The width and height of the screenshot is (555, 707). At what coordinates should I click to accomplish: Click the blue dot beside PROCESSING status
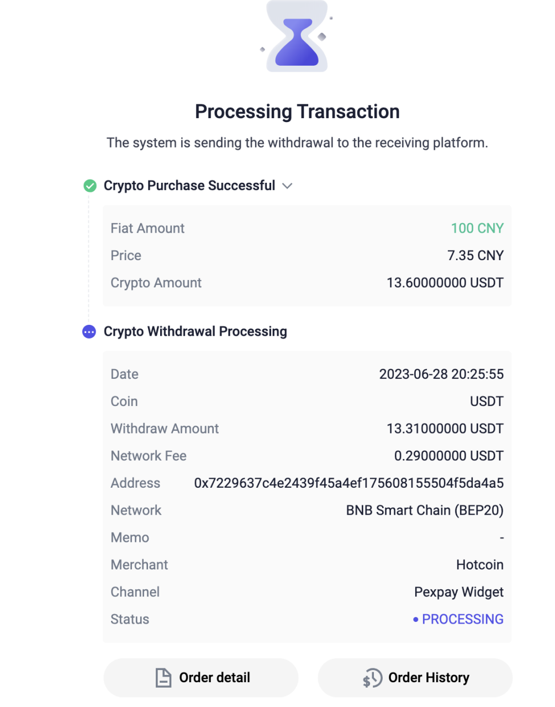click(415, 620)
